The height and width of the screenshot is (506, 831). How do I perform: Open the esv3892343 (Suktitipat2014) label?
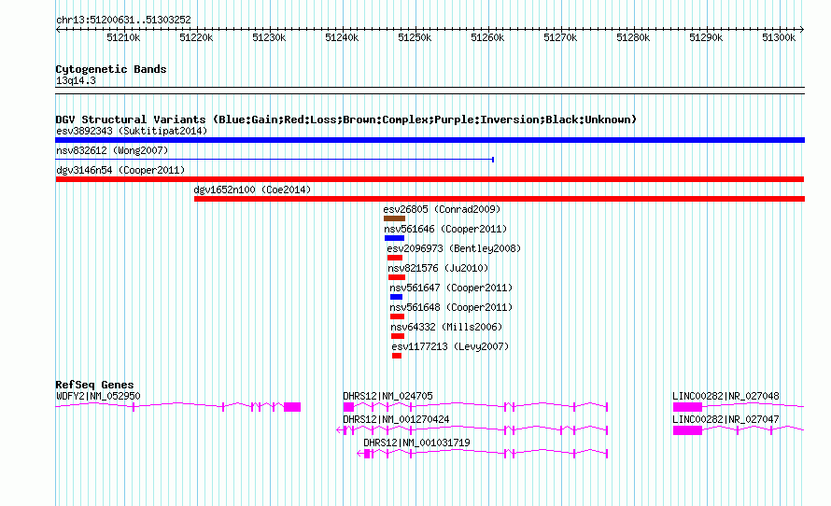(x=132, y=131)
